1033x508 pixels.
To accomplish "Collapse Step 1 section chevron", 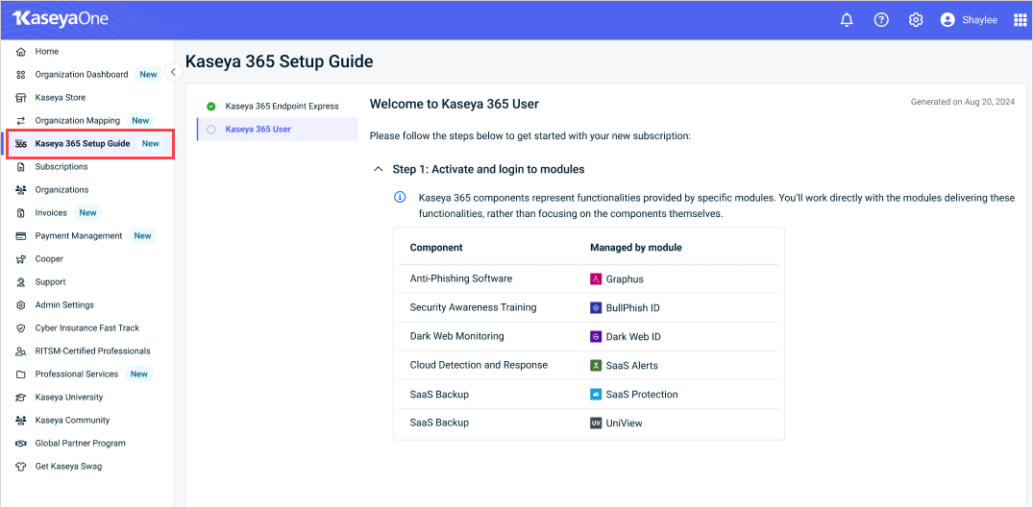I will coord(379,169).
